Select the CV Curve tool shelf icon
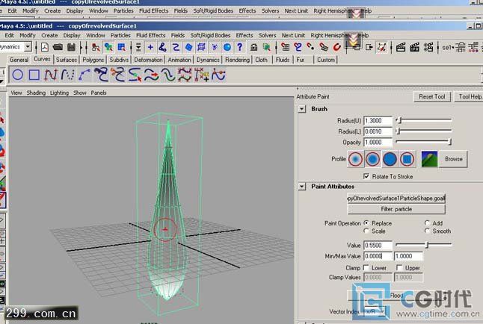Image resolution: width=483 pixels, height=324 pixels. pos(51,75)
